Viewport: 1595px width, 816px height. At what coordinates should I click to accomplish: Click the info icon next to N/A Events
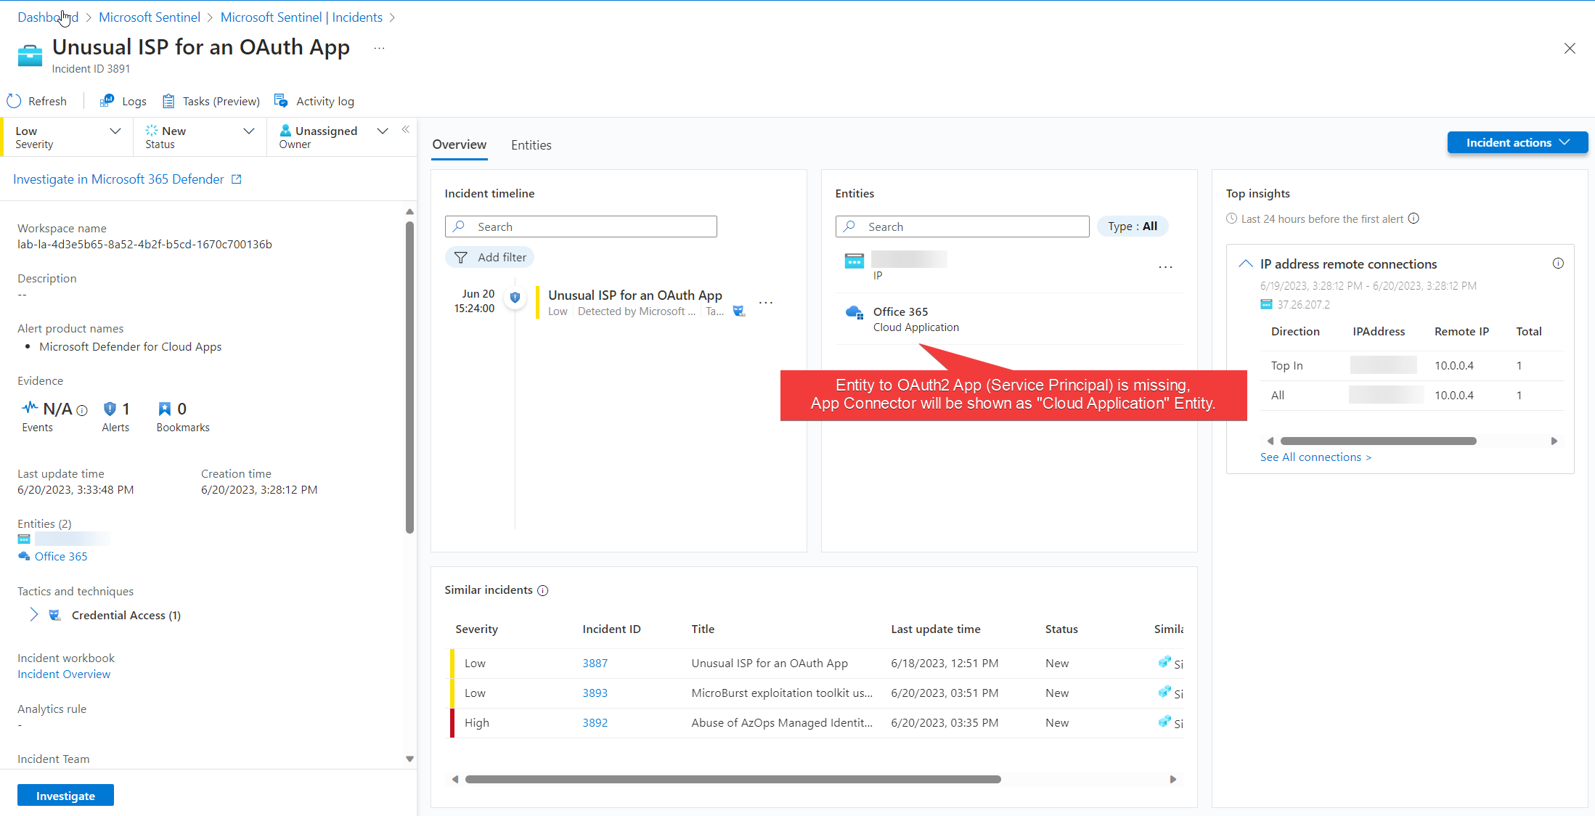[x=82, y=410]
